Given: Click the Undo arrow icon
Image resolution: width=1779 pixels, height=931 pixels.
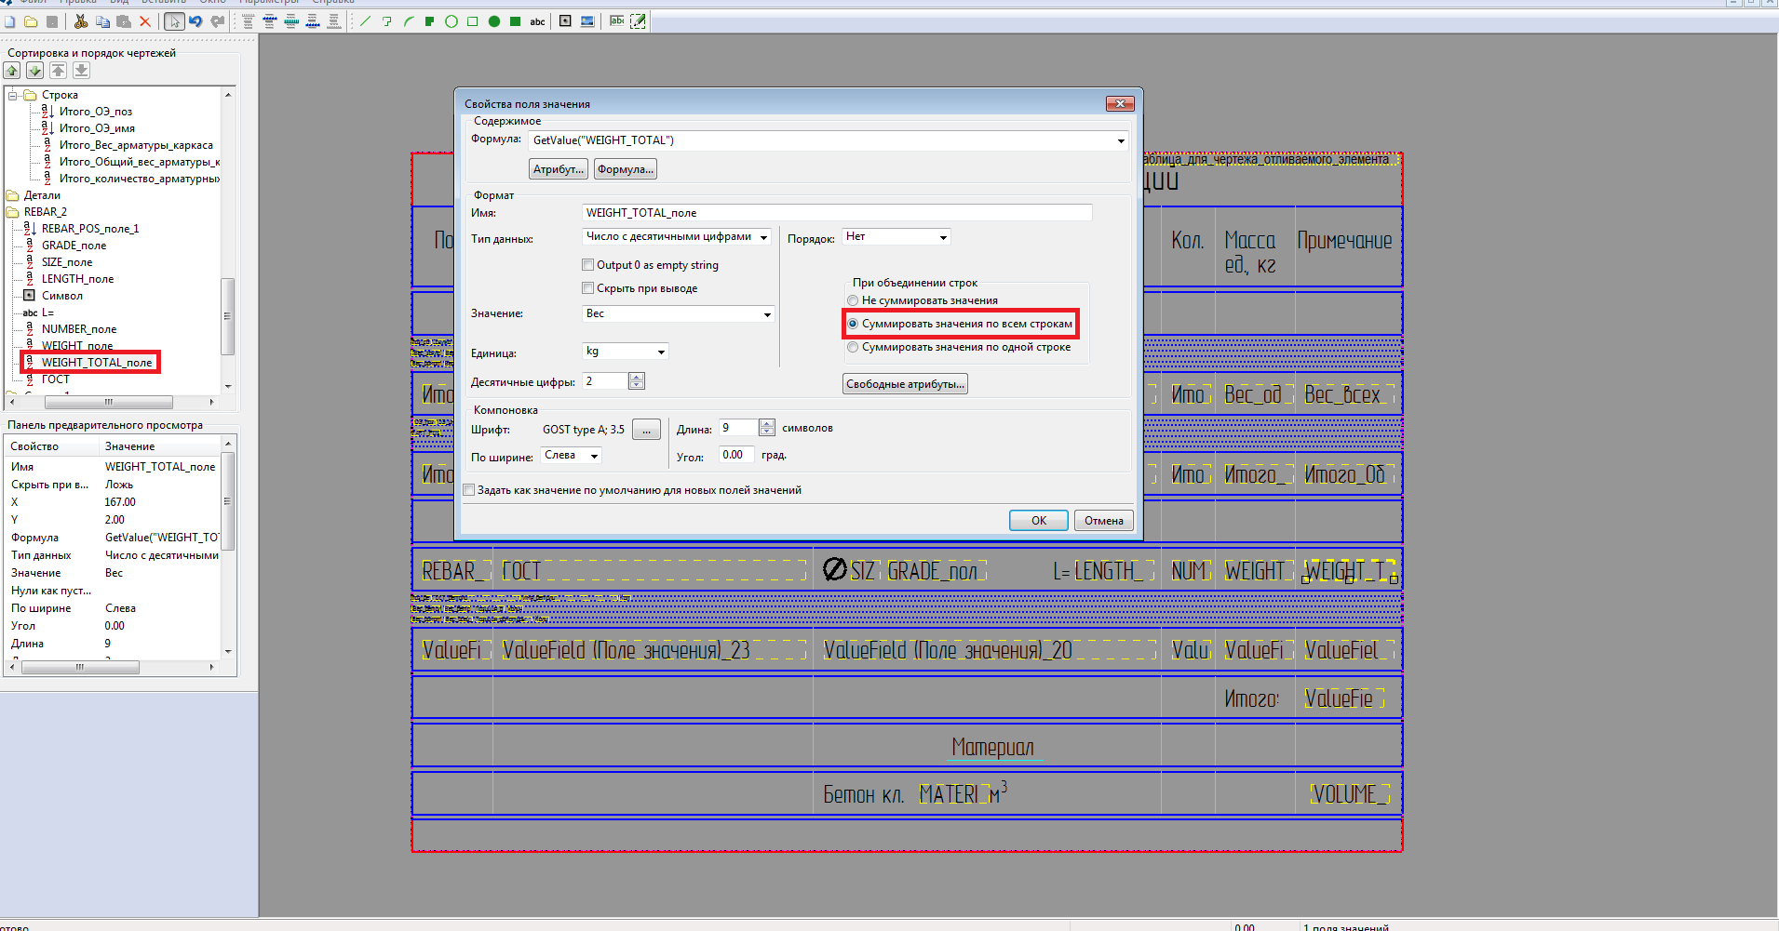Looking at the screenshot, I should point(195,21).
